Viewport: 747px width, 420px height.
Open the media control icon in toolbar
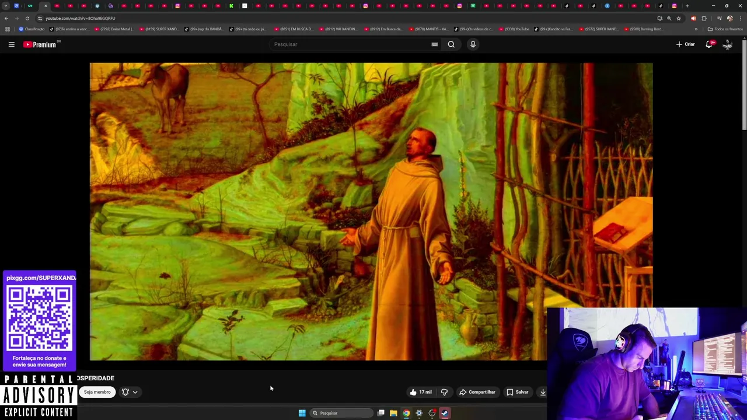click(x=719, y=18)
